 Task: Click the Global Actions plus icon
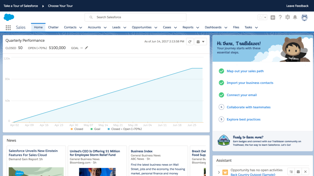[272, 17]
